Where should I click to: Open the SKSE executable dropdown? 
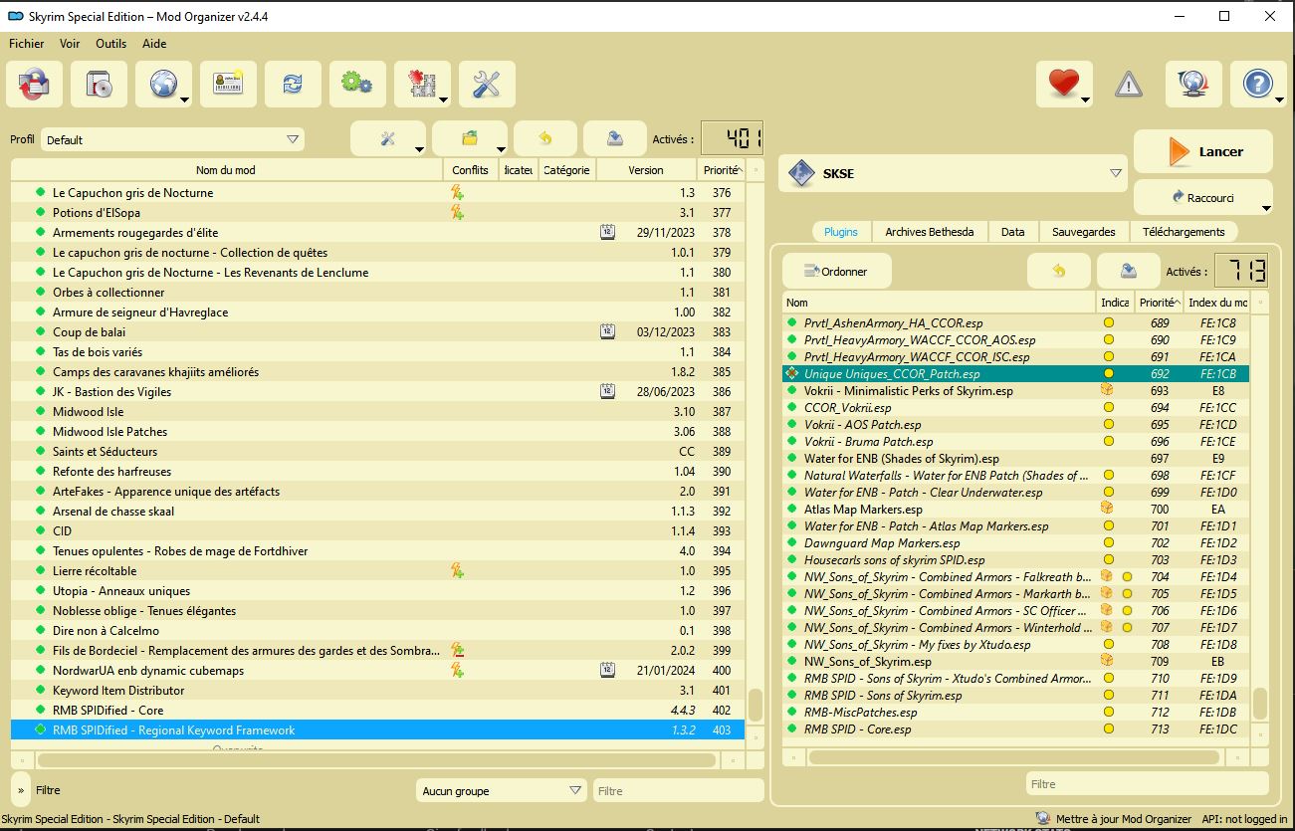coord(954,173)
